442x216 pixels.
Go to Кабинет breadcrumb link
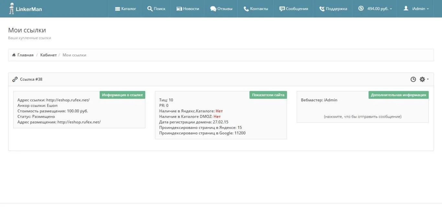coord(48,55)
